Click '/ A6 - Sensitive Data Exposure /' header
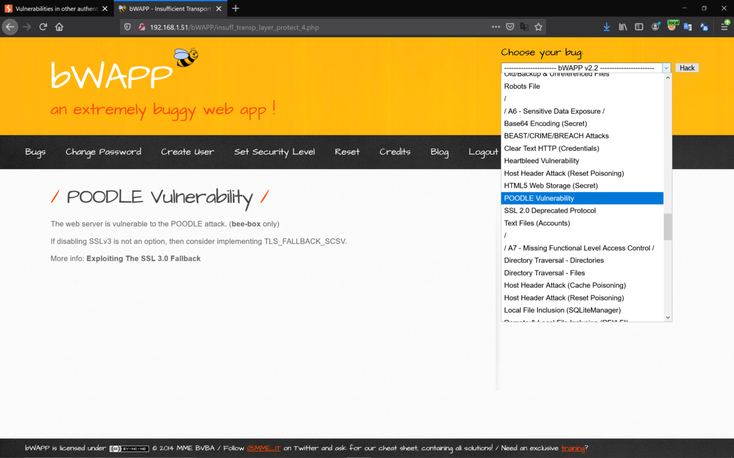The width and height of the screenshot is (734, 458). (x=582, y=111)
